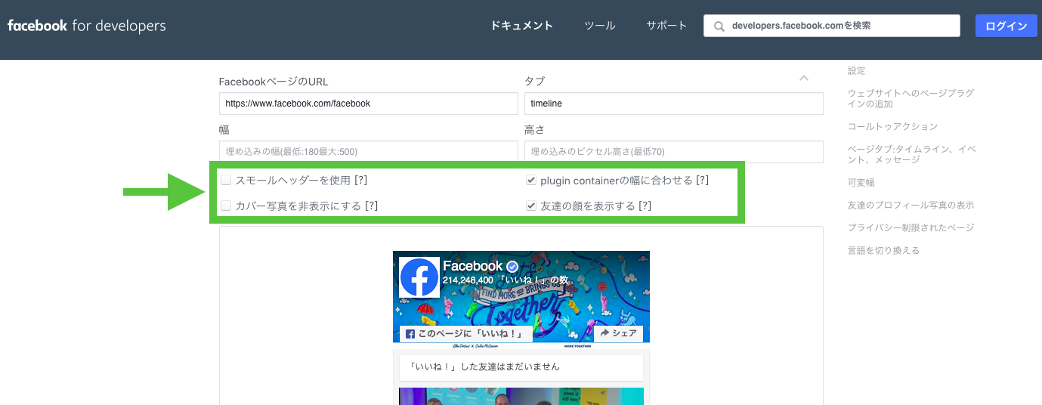Collapse the settings panel with chevron
Image resolution: width=1042 pixels, height=405 pixels.
point(804,78)
